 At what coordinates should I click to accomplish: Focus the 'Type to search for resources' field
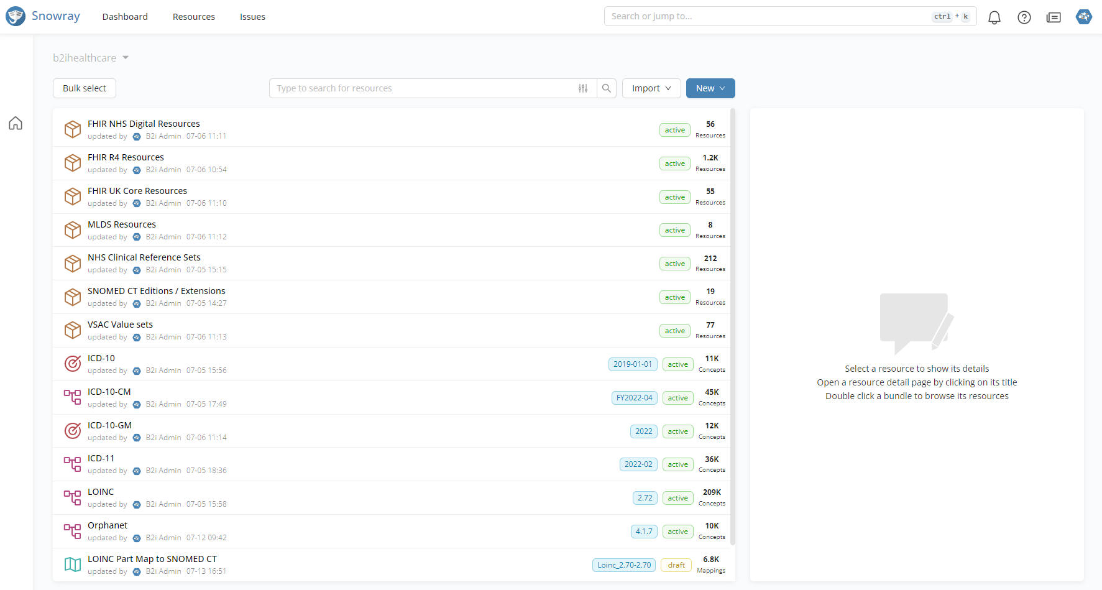[x=423, y=88]
